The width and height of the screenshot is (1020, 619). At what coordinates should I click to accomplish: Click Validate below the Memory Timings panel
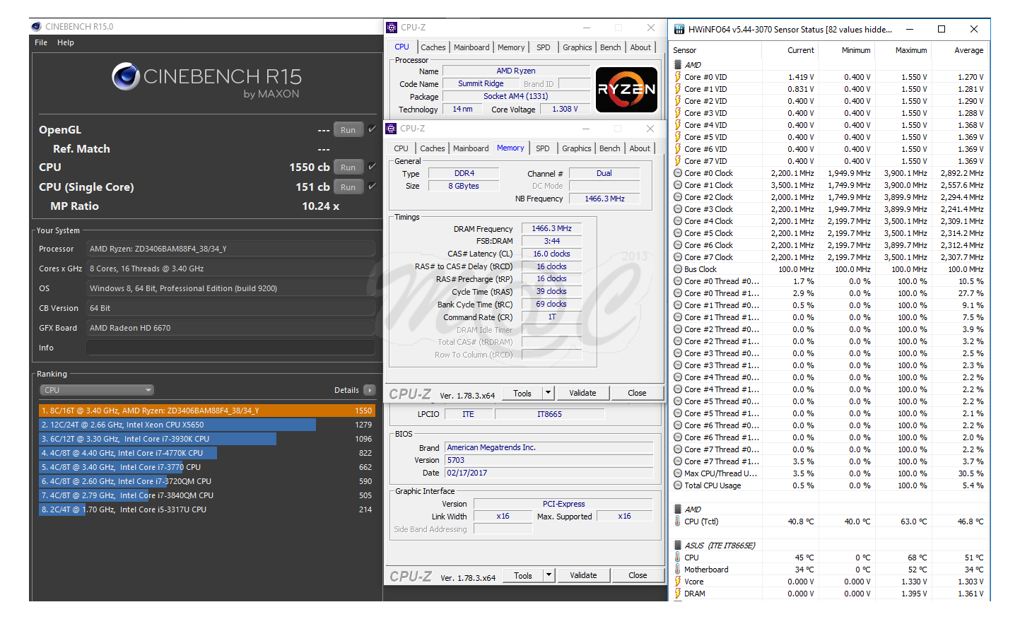(x=582, y=393)
